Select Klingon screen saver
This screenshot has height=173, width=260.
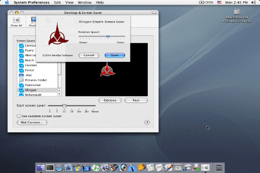[37, 90]
